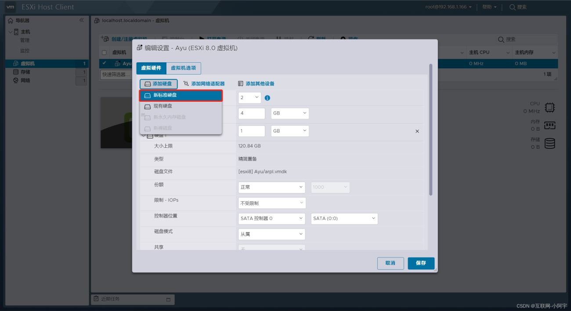
Task: Collapse the 主机 tree node
Action: [x=10, y=32]
